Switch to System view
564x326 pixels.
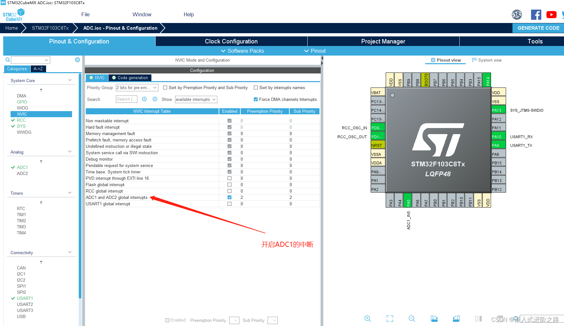pyautogui.click(x=487, y=60)
